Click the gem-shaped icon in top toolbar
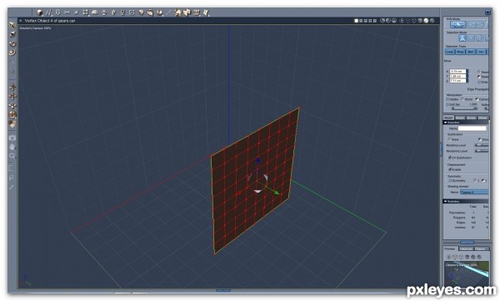Image resolution: width=500 pixels, height=301 pixels. click(141, 13)
